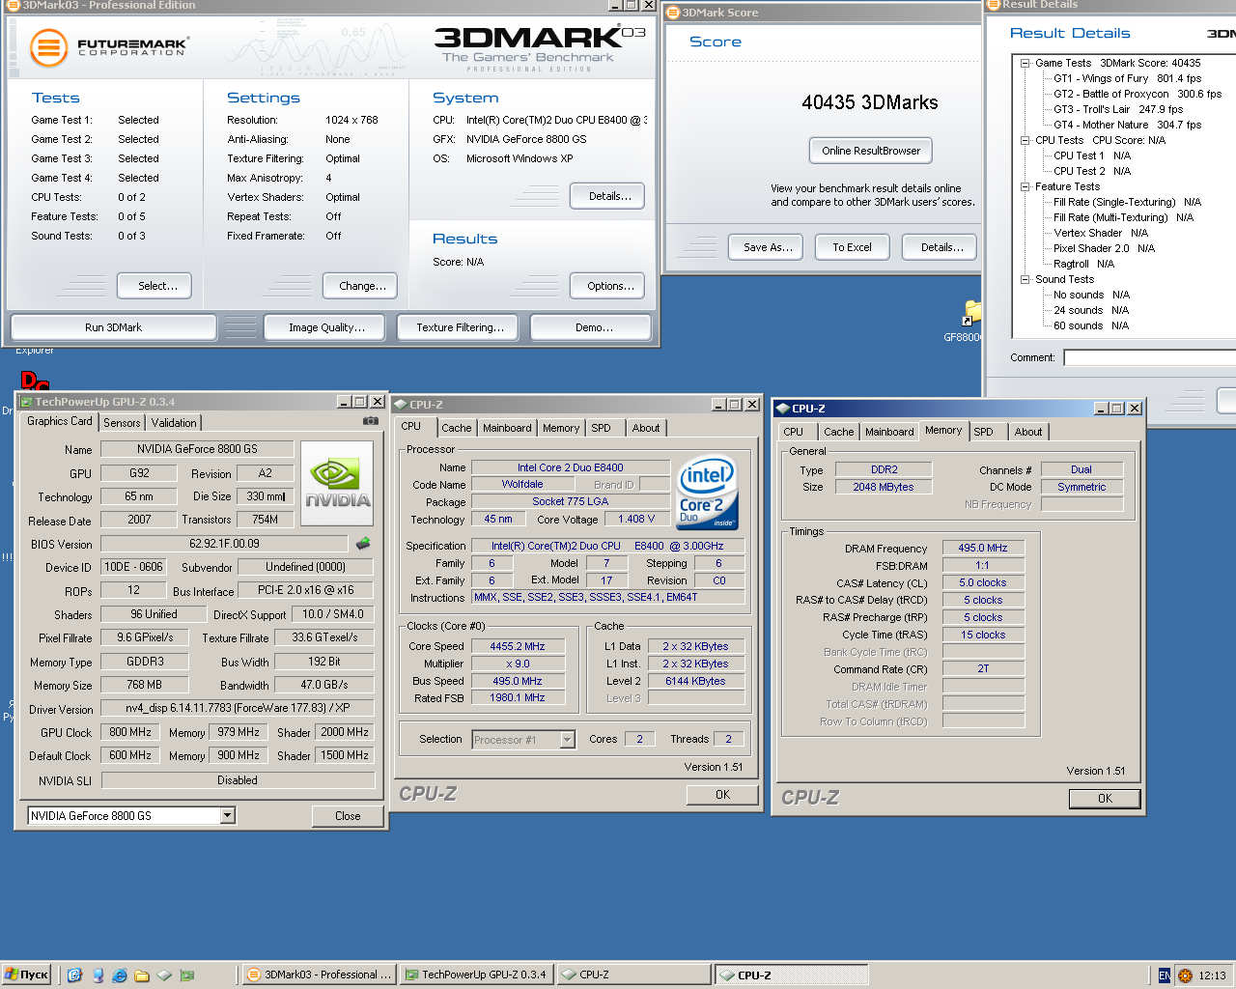This screenshot has width=1236, height=989.
Task: Switch to TechPowerUp GPU-Z taskbar button
Action: click(x=476, y=975)
